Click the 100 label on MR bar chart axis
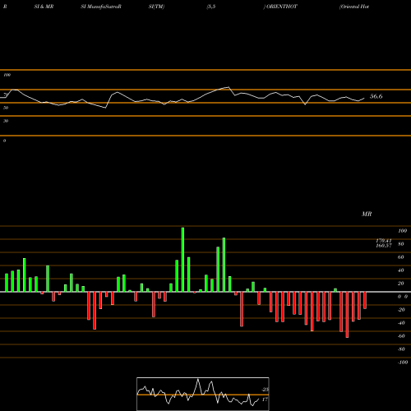The height and width of the screenshot is (411, 411). pyautogui.click(x=402, y=231)
